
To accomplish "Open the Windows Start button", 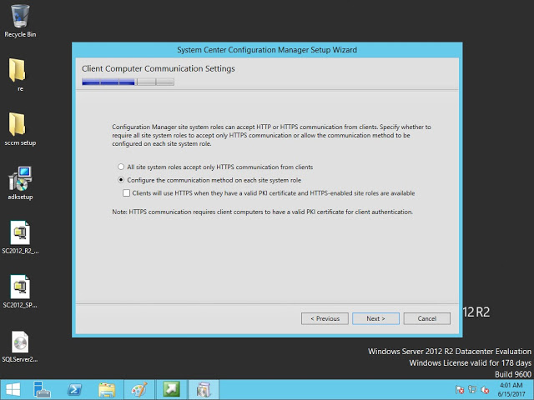I will tap(13, 389).
